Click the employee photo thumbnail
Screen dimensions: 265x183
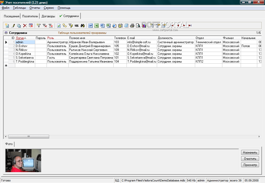pos(23,161)
